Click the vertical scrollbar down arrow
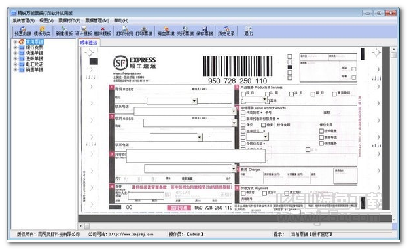The height and width of the screenshot is (249, 407). point(394,220)
